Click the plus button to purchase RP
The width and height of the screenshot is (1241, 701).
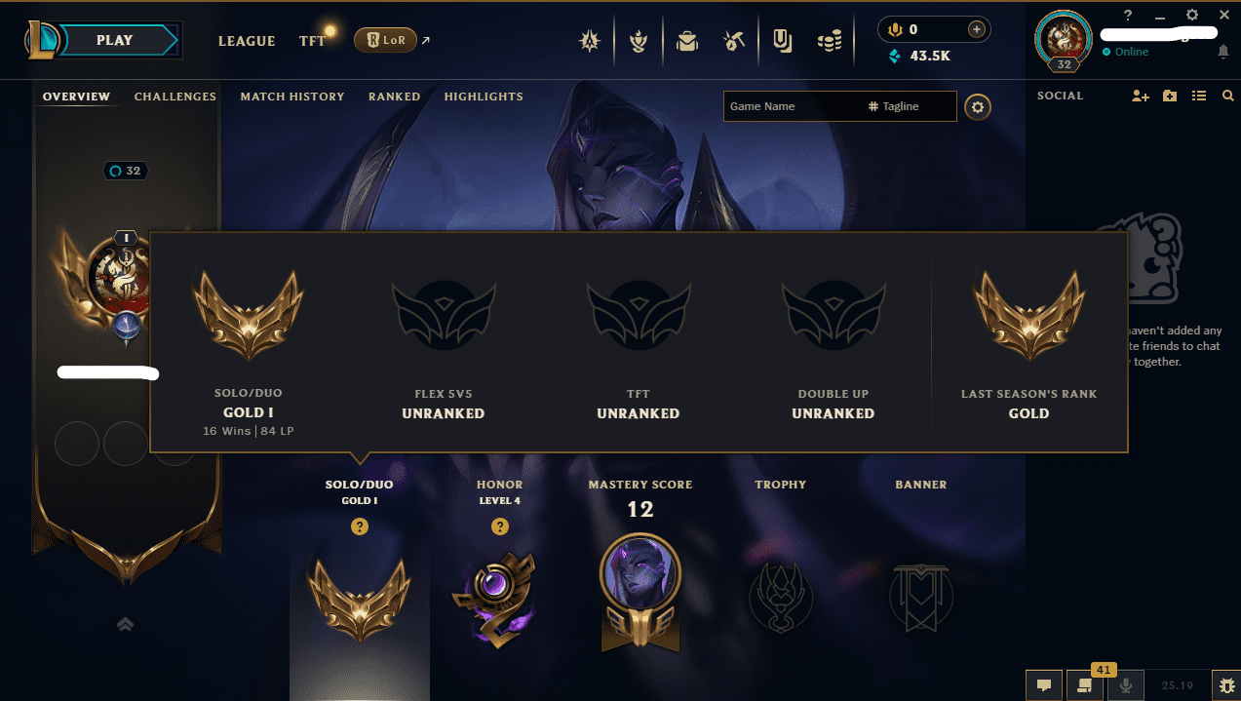pos(976,29)
